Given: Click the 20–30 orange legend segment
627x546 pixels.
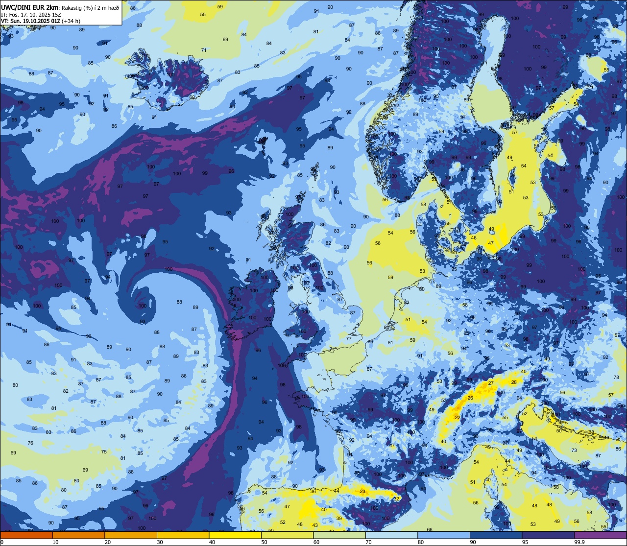Looking at the screenshot, I should coord(131,535).
